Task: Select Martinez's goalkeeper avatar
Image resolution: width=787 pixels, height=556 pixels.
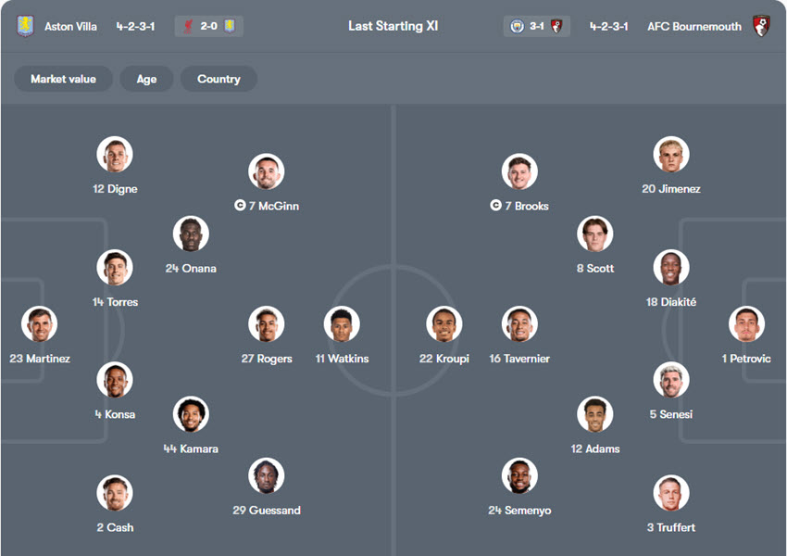Action: (39, 324)
